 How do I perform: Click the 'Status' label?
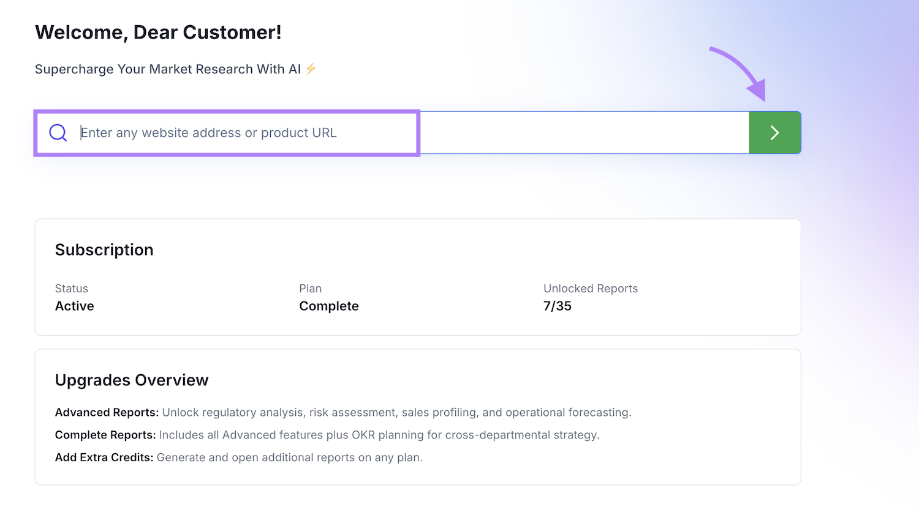[x=72, y=289]
